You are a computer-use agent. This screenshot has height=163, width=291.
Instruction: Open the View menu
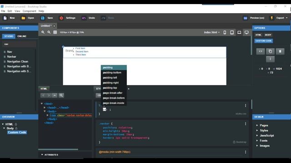17,11
